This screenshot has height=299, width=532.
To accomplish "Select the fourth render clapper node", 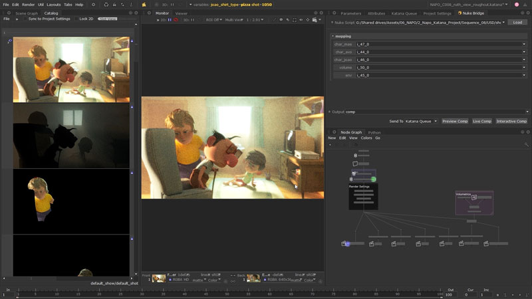I will point(423,244).
